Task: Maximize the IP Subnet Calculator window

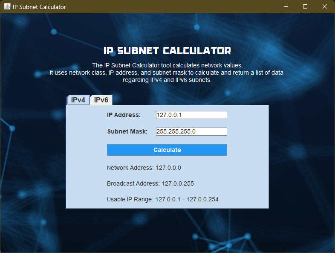Action: 305,7
